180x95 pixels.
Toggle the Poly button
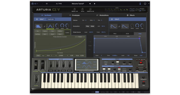pyautogui.click(x=144, y=83)
